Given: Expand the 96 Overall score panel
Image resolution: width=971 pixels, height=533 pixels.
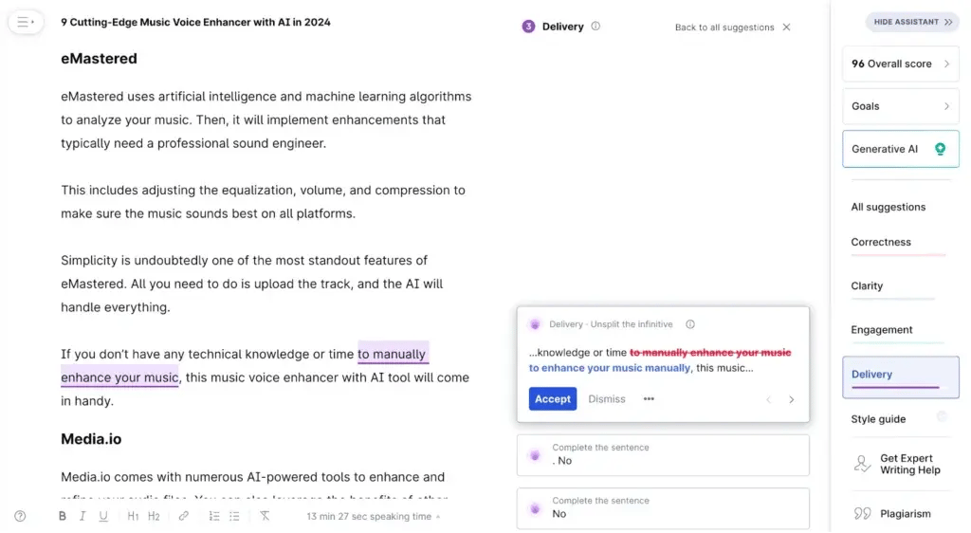Looking at the screenshot, I should 900,64.
